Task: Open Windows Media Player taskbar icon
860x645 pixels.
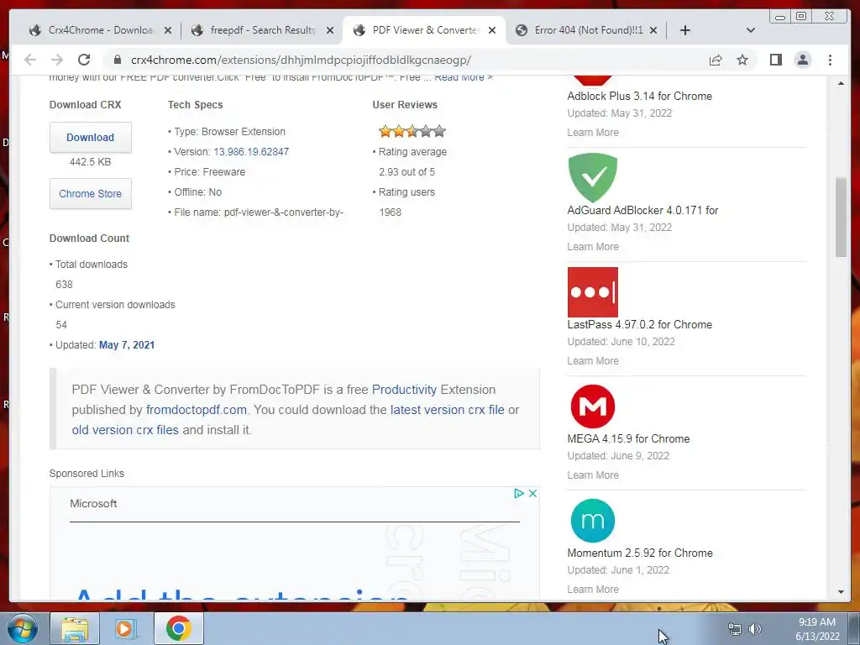Action: (x=126, y=628)
